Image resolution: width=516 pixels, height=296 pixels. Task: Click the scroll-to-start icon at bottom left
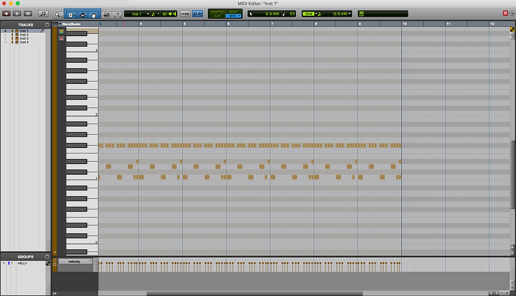tap(55, 293)
